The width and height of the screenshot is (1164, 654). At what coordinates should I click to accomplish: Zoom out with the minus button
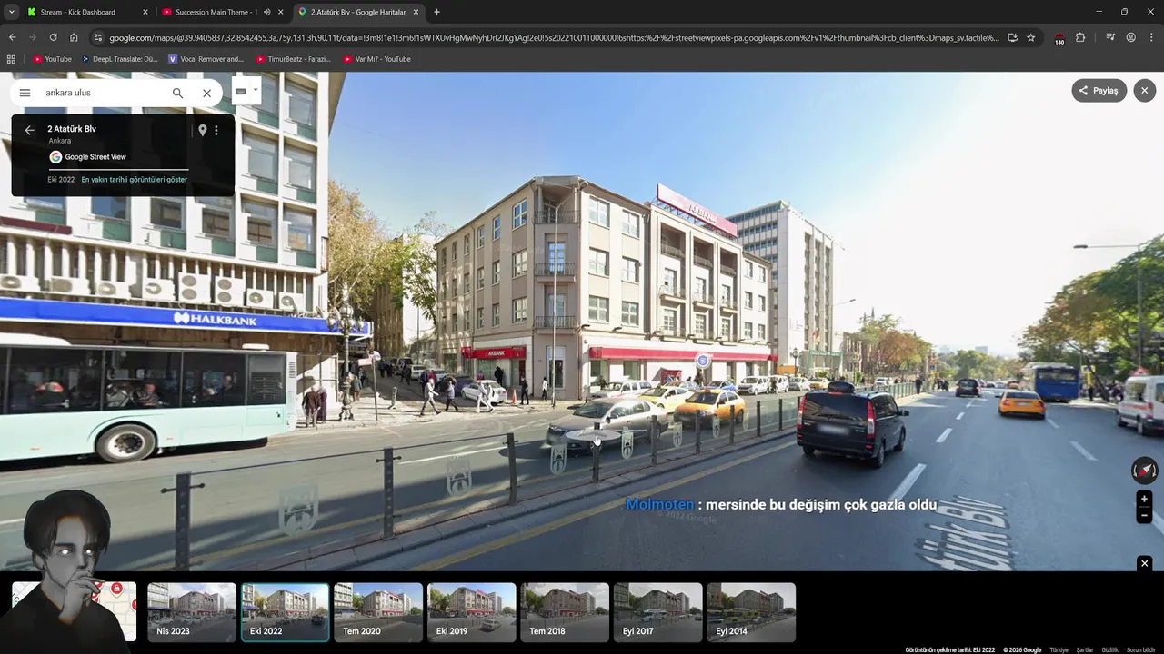pyautogui.click(x=1144, y=515)
